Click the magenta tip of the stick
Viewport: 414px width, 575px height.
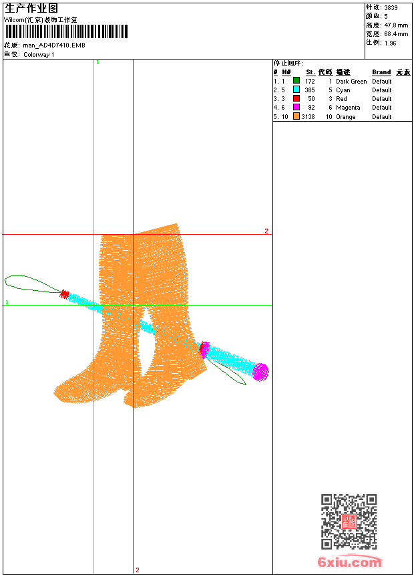pos(260,372)
